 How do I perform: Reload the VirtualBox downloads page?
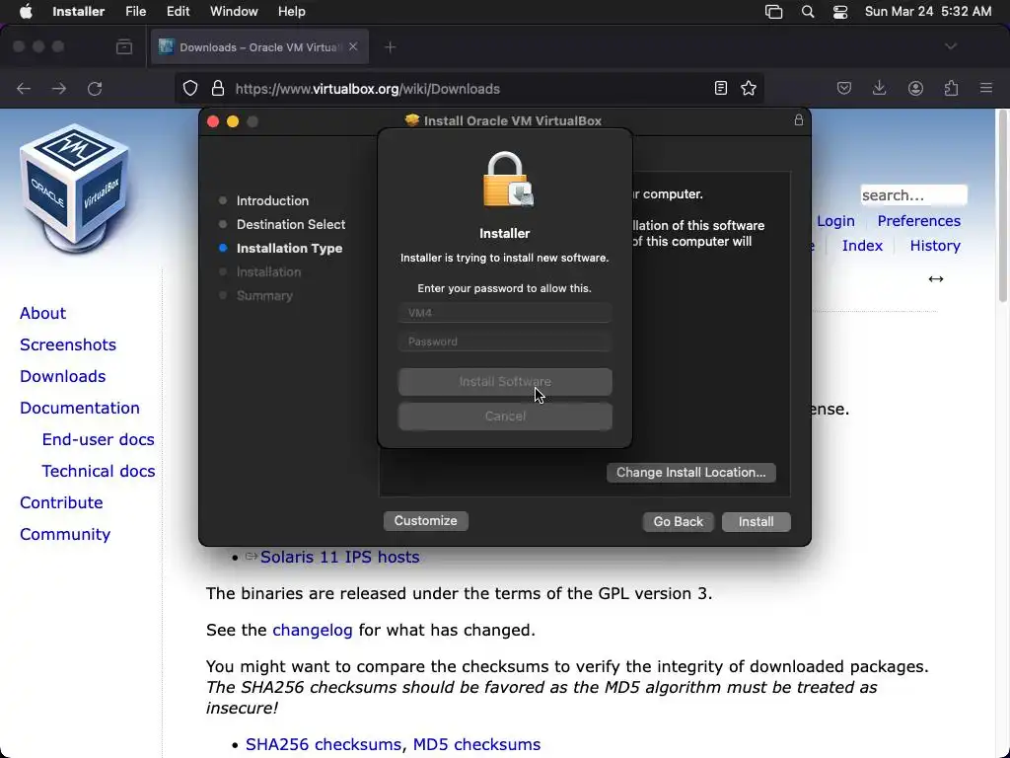[95, 88]
